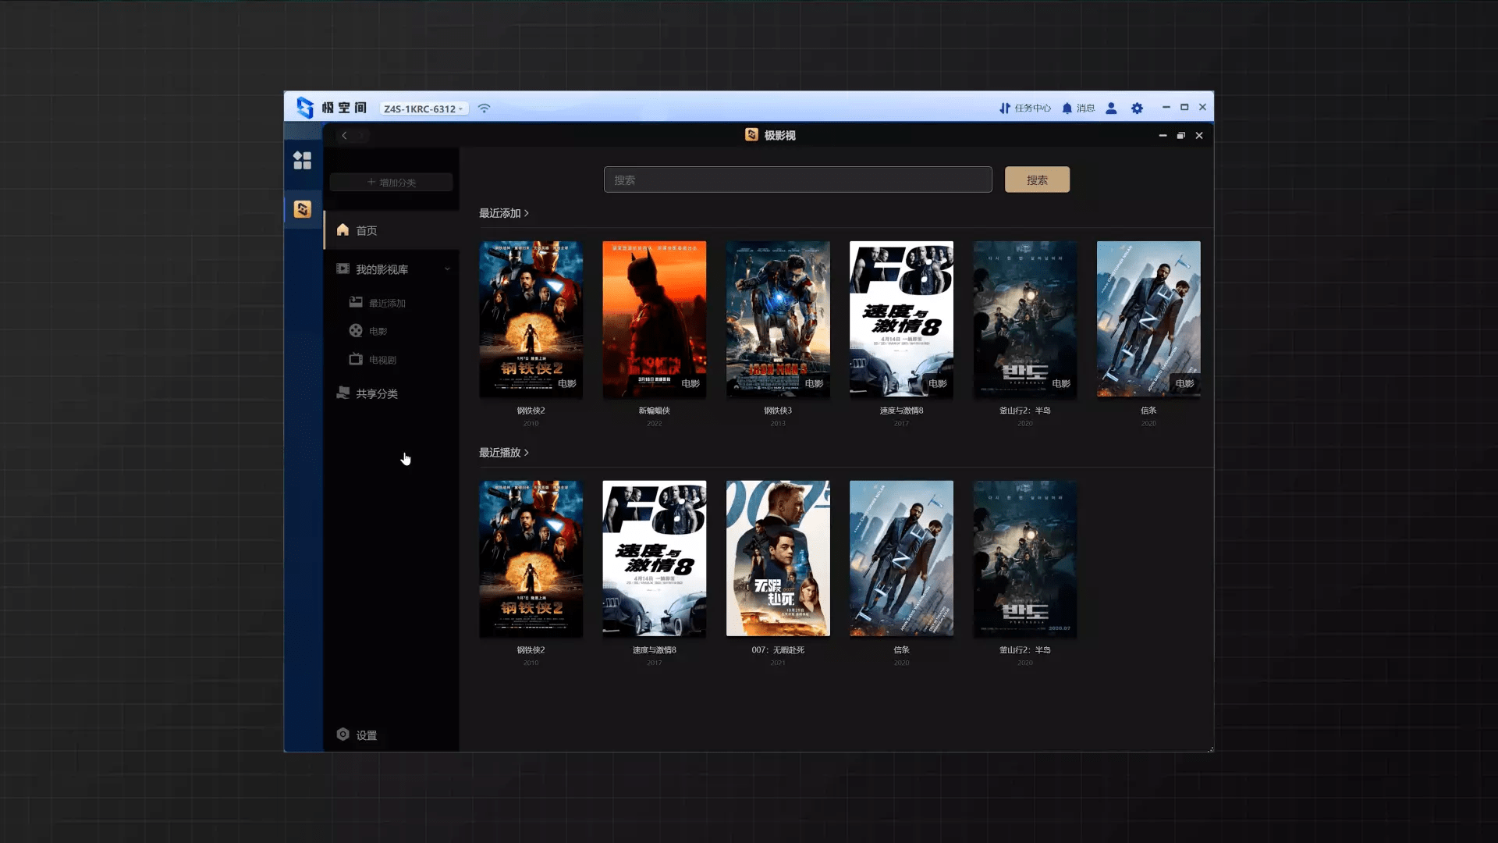Open 速度与激情8 poster in 最近播放
Image resolution: width=1498 pixels, height=843 pixels.
[654, 559]
